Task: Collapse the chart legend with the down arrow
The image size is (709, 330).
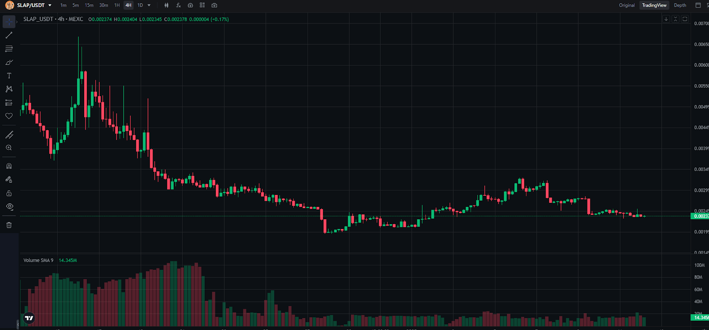Action: [666, 19]
